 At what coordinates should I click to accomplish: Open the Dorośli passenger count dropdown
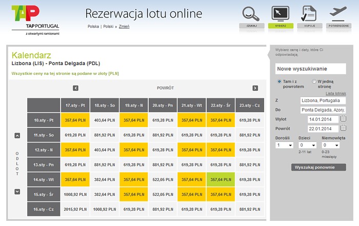284,145
